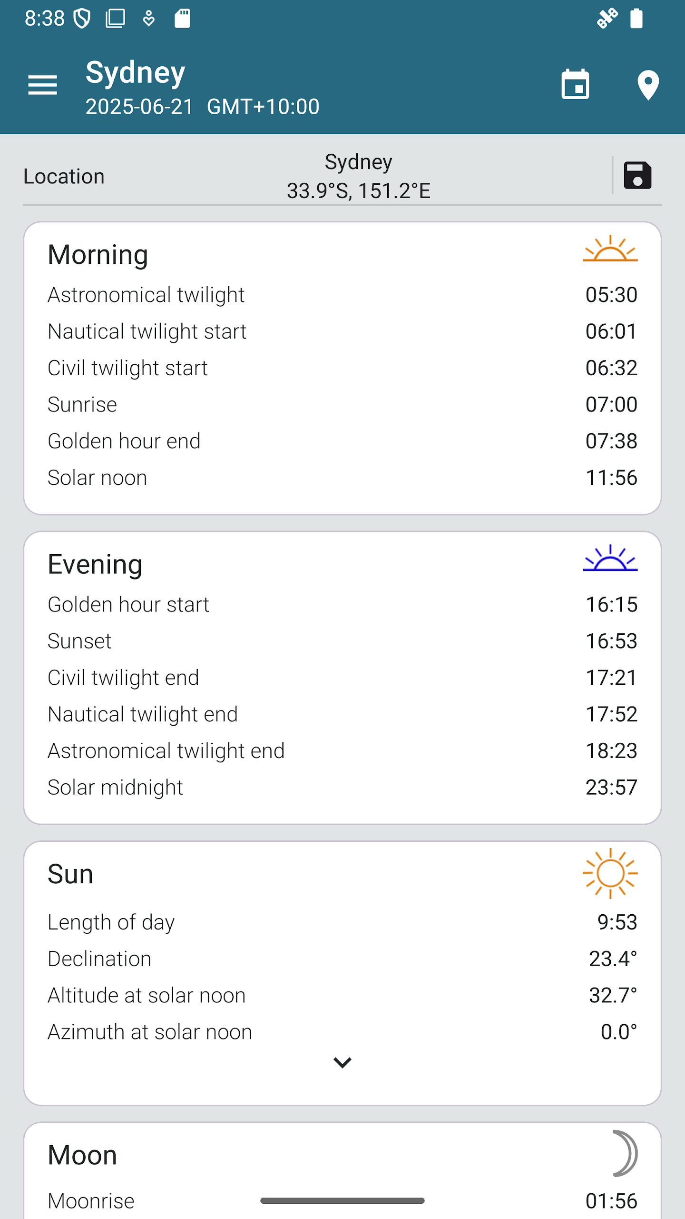Image resolution: width=685 pixels, height=1219 pixels.
Task: Tap the Solar midnight row
Action: [342, 788]
